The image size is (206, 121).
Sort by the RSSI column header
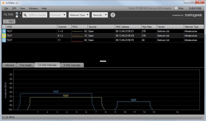tap(80, 27)
